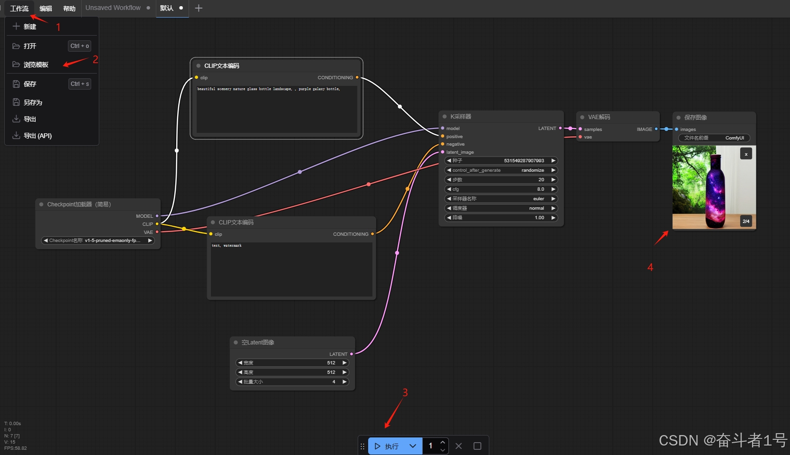Click the 空Latent图像 LATENT output socket

point(352,354)
